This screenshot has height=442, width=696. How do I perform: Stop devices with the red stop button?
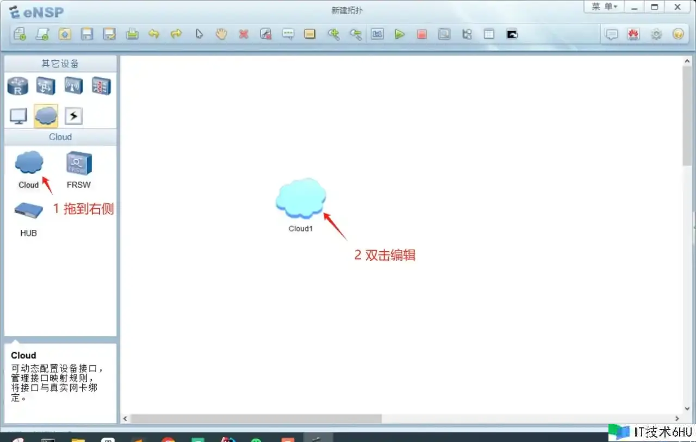pos(422,34)
